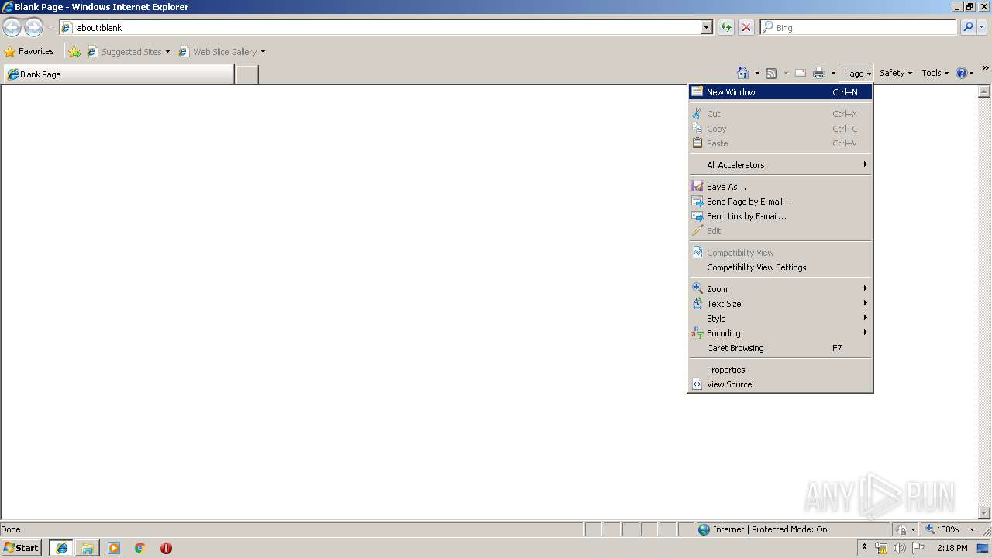The height and width of the screenshot is (558, 992).
Task: Click the Show desktop tray button
Action: pos(983,548)
